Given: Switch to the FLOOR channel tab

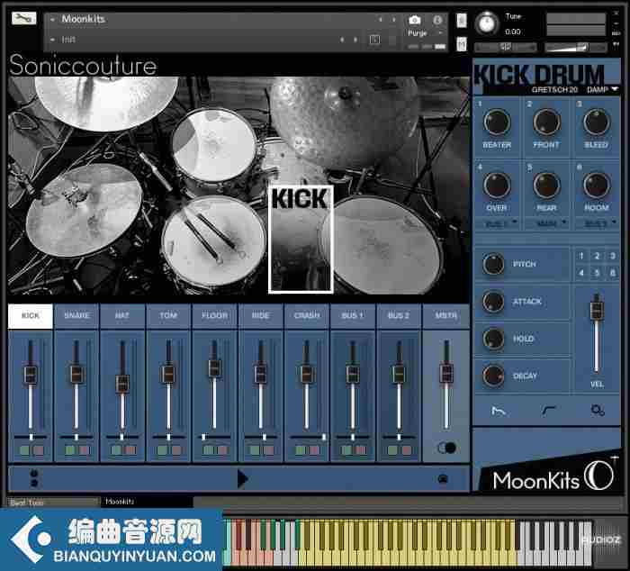Looking at the screenshot, I should (x=214, y=315).
